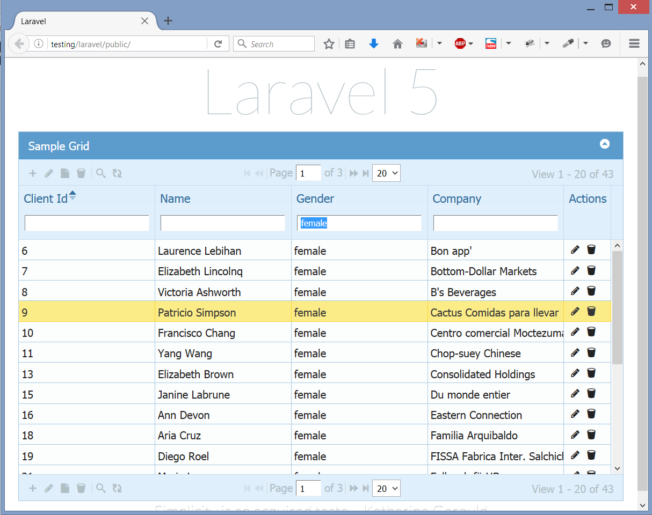Image resolution: width=652 pixels, height=515 pixels.
Task: Collapse the Sample Grid panel
Action: pyautogui.click(x=605, y=144)
